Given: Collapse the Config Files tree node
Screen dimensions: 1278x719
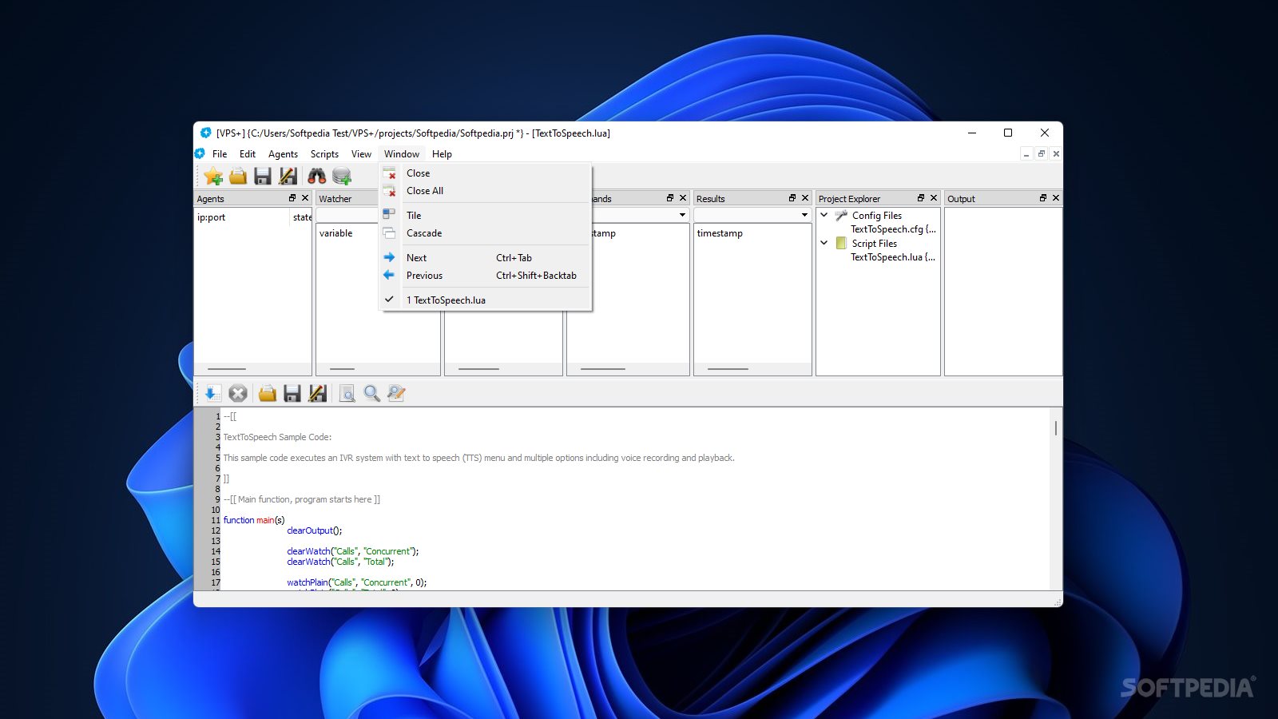Looking at the screenshot, I should click(824, 215).
